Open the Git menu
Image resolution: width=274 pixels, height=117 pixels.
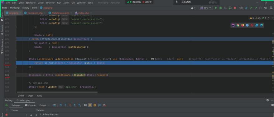point(73,2)
